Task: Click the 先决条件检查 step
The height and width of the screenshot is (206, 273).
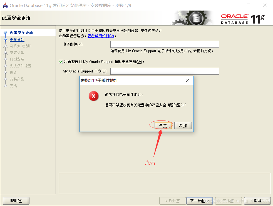Action: pos(21,66)
